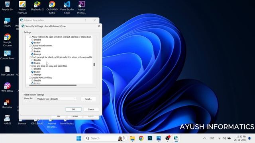Click the Reset... button
The width and height of the screenshot is (255, 143).
(88, 99)
